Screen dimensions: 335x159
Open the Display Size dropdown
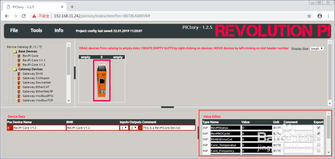(317, 49)
